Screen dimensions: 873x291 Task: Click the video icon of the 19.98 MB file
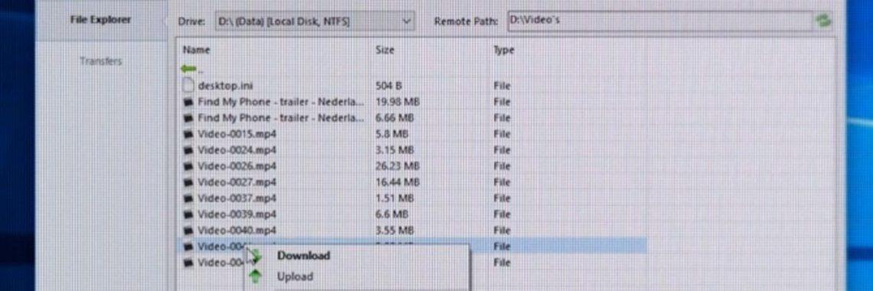point(188,102)
